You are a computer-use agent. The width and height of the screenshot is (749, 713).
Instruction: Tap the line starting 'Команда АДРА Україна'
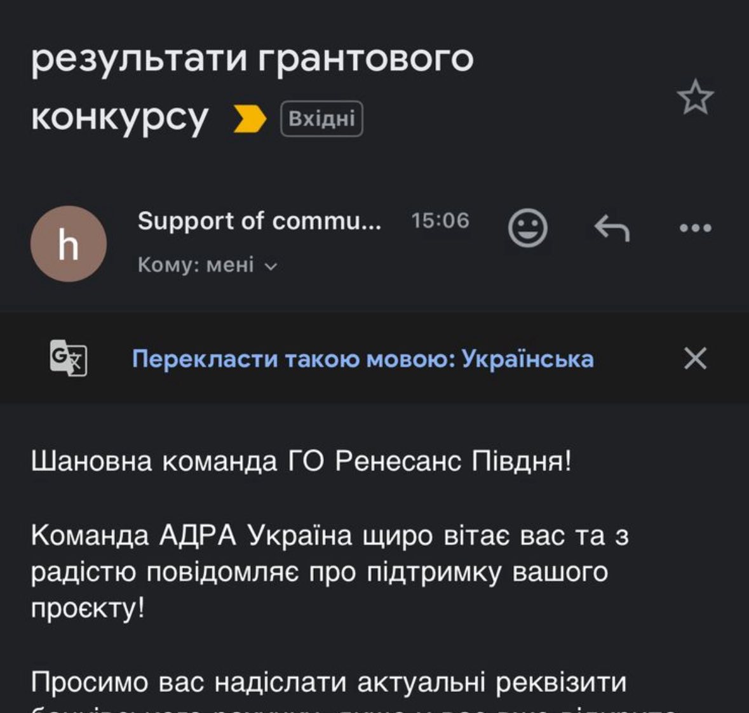point(329,536)
